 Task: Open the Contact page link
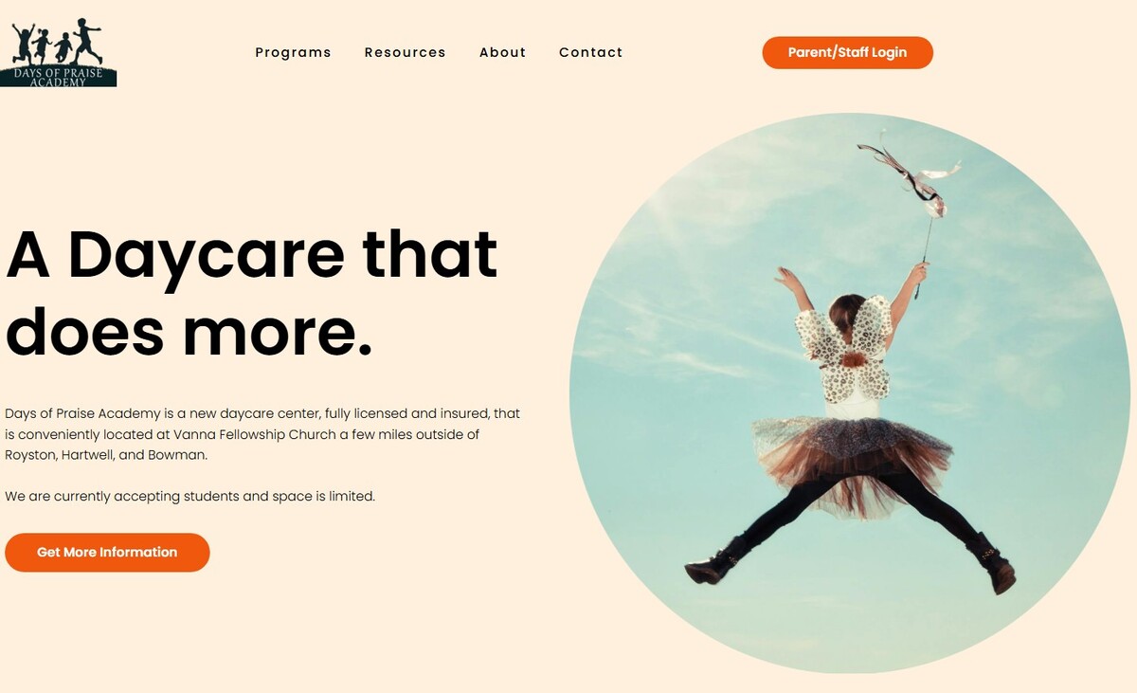pos(591,52)
